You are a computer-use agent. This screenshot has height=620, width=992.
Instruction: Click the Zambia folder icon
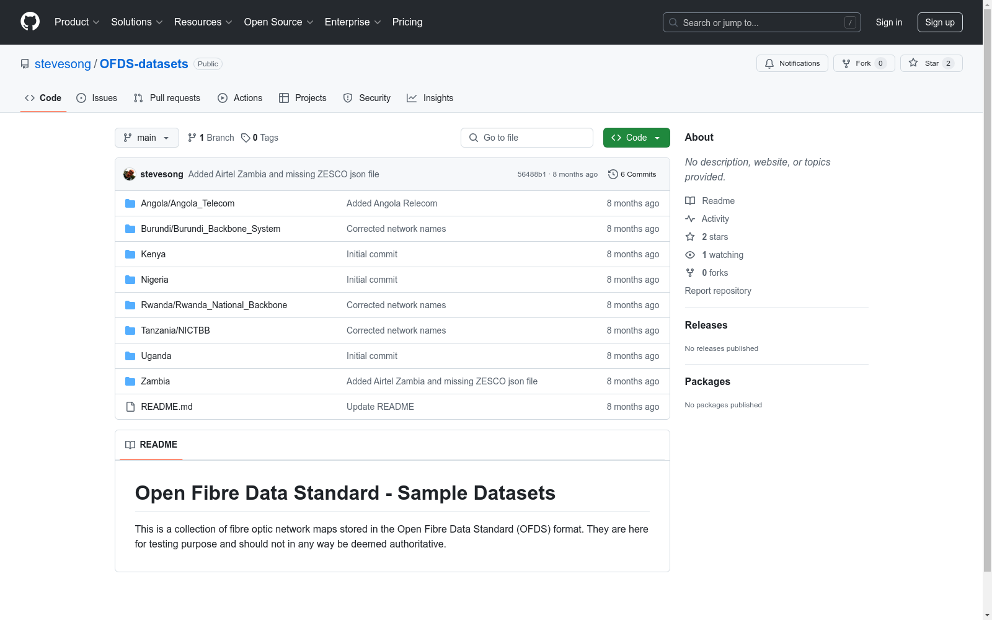(x=130, y=381)
